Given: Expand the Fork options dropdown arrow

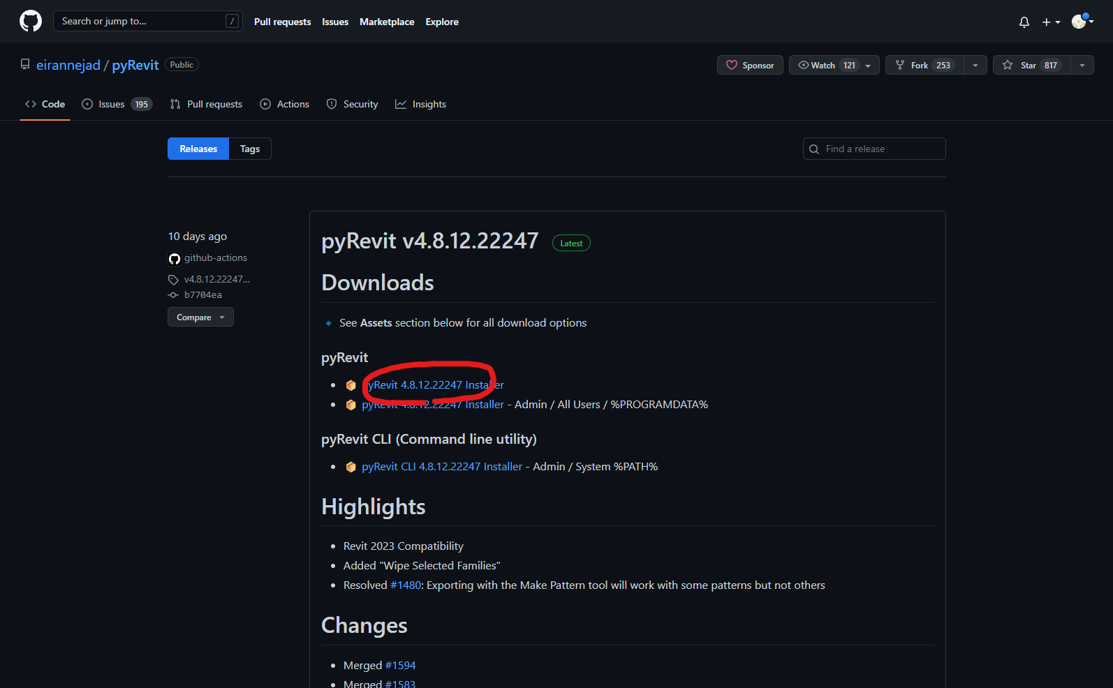Looking at the screenshot, I should pyautogui.click(x=975, y=65).
